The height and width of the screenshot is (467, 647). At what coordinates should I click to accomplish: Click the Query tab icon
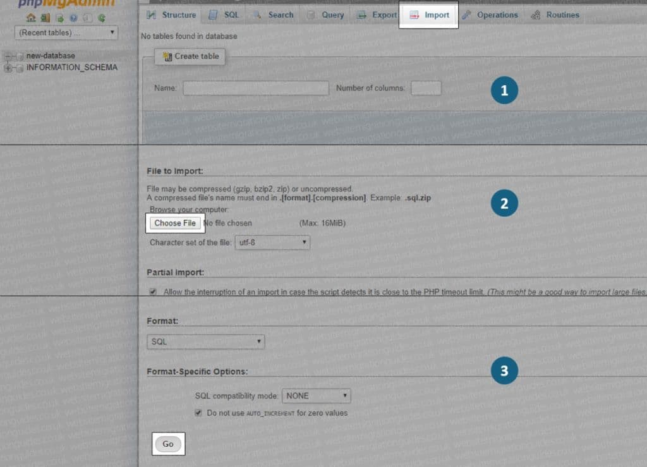coord(311,15)
